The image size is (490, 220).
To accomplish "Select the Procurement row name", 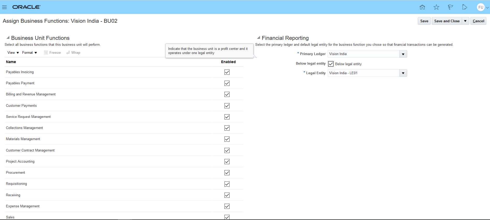I will [16, 173].
